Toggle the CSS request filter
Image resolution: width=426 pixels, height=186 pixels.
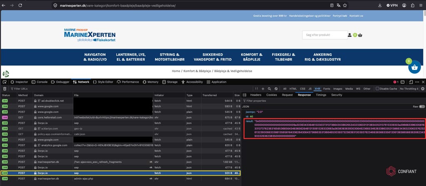pyautogui.click(x=302, y=89)
